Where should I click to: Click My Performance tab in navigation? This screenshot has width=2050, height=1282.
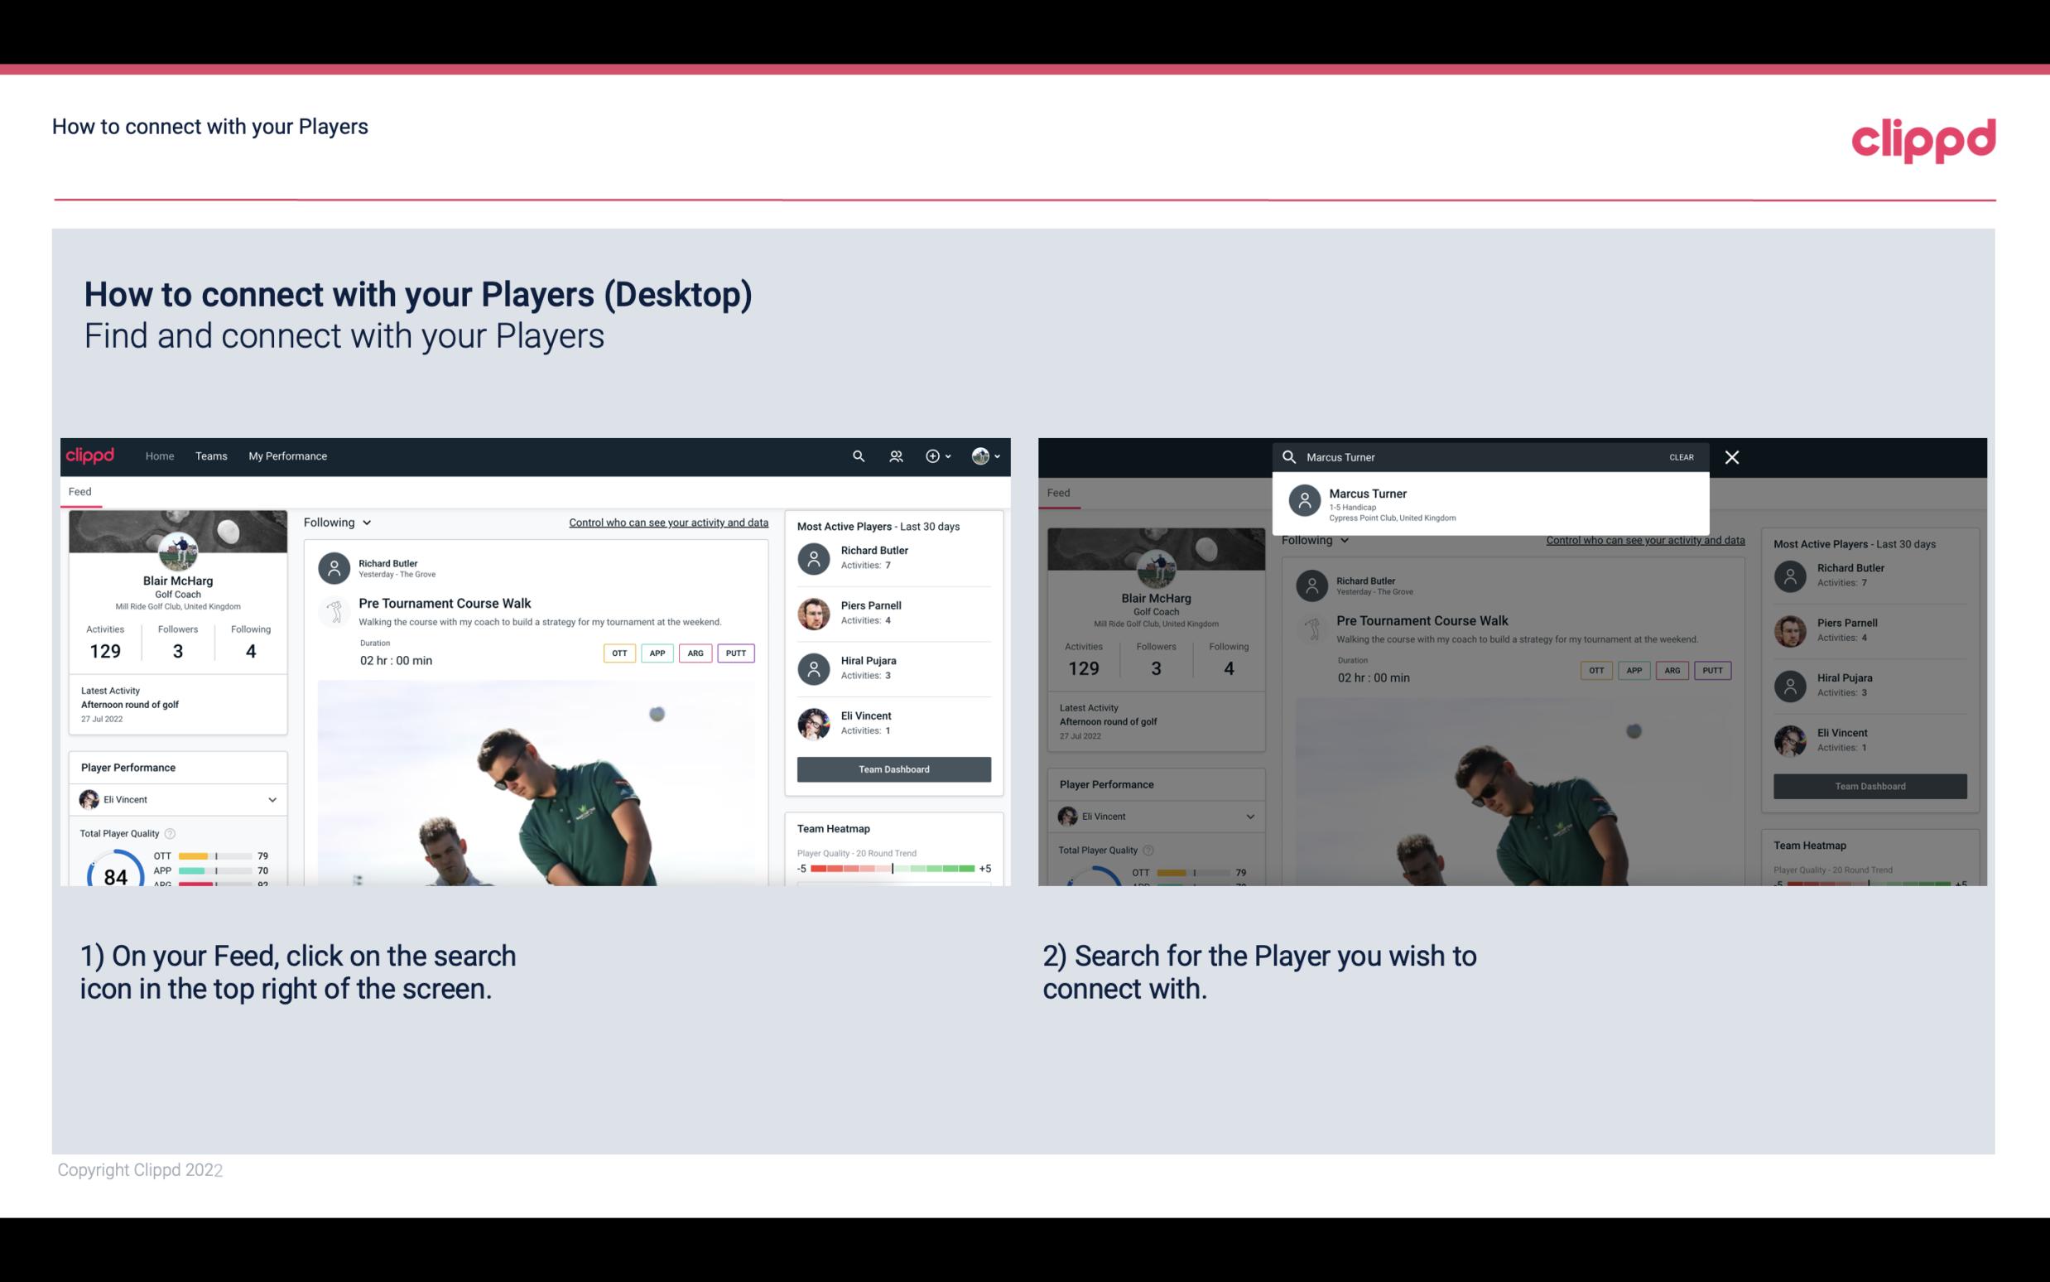(286, 455)
